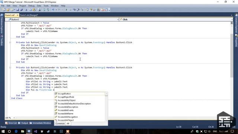Click the volume icon in system tray
Viewport: 238px width, 134px height.
tap(210, 131)
